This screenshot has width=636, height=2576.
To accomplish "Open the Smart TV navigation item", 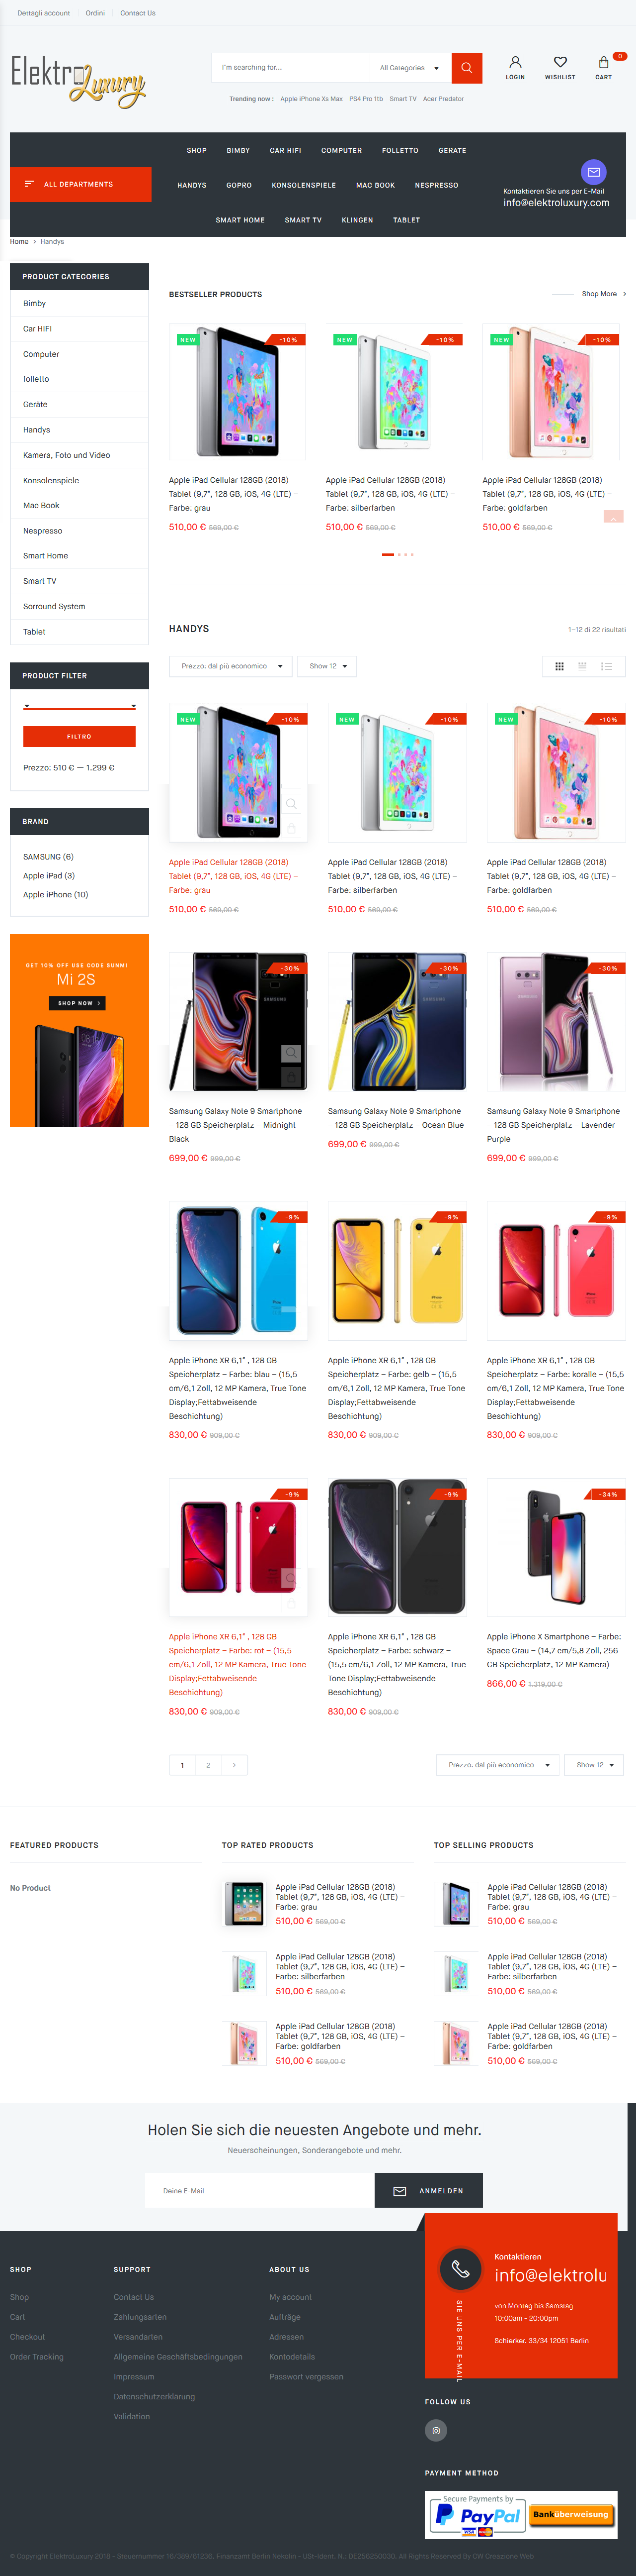I will coord(303,220).
